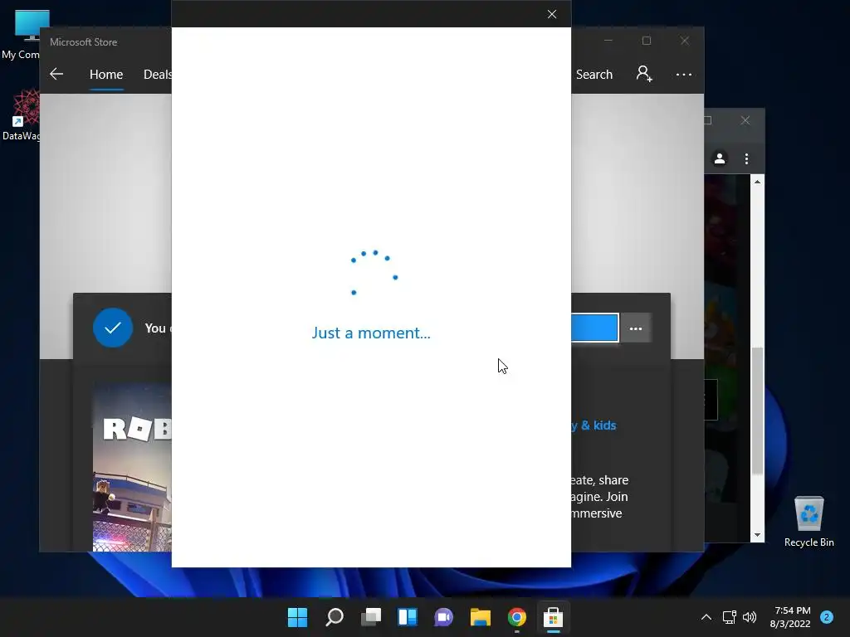Click the blue checkmark circle icon
This screenshot has width=850, height=637.
(x=113, y=328)
